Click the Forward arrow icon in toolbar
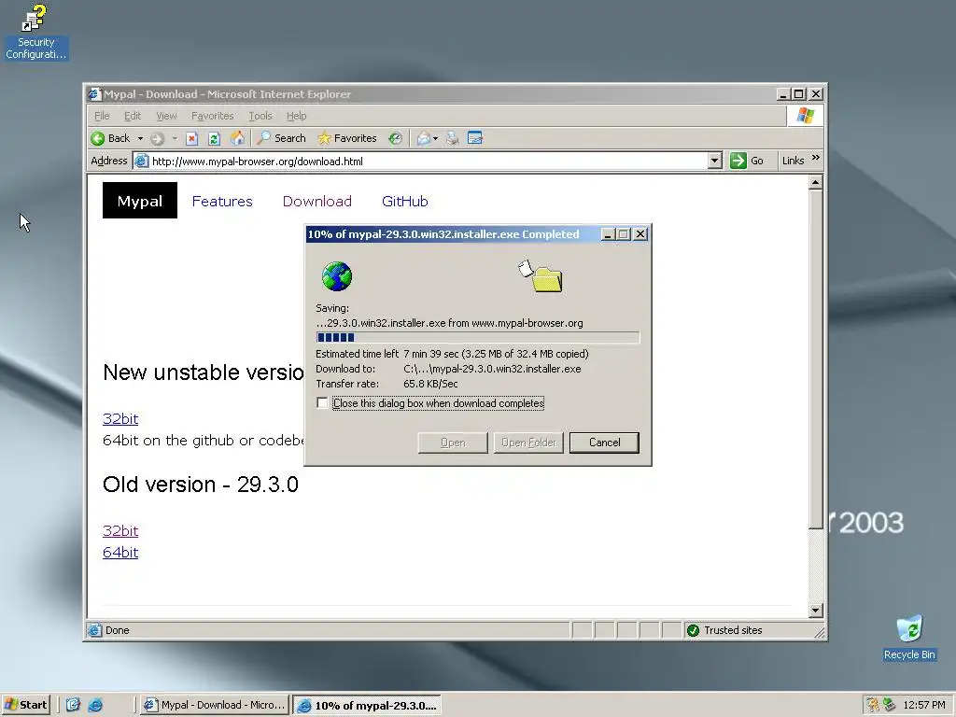The image size is (956, 717). click(x=157, y=138)
